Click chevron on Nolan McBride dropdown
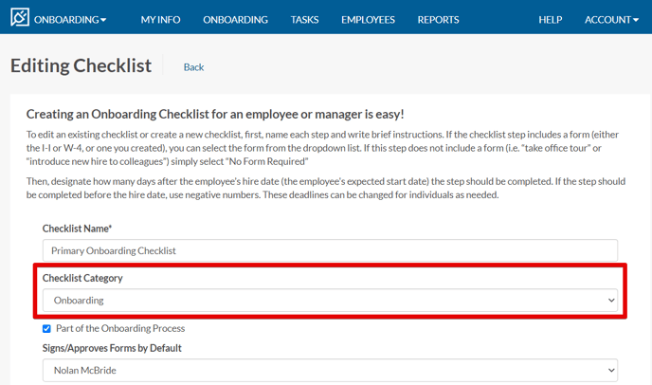The height and width of the screenshot is (385, 652). coord(611,370)
